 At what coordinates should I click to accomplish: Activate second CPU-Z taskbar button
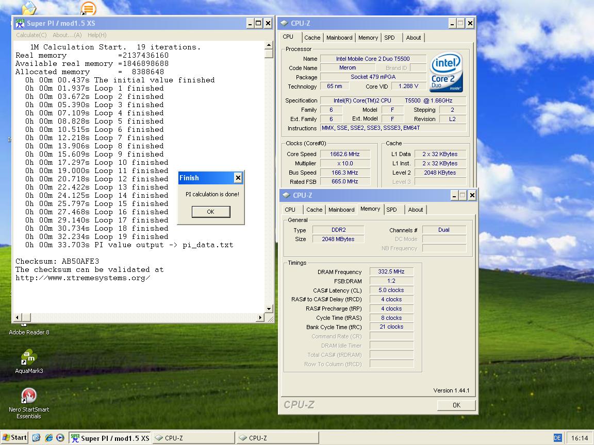(277, 438)
